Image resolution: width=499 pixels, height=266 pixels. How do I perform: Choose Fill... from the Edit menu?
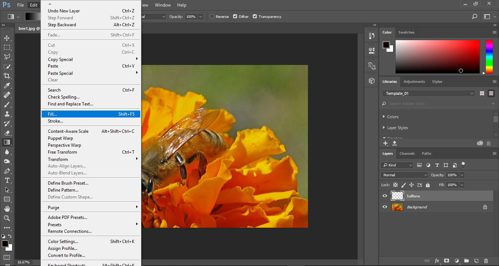pyautogui.click(x=91, y=114)
